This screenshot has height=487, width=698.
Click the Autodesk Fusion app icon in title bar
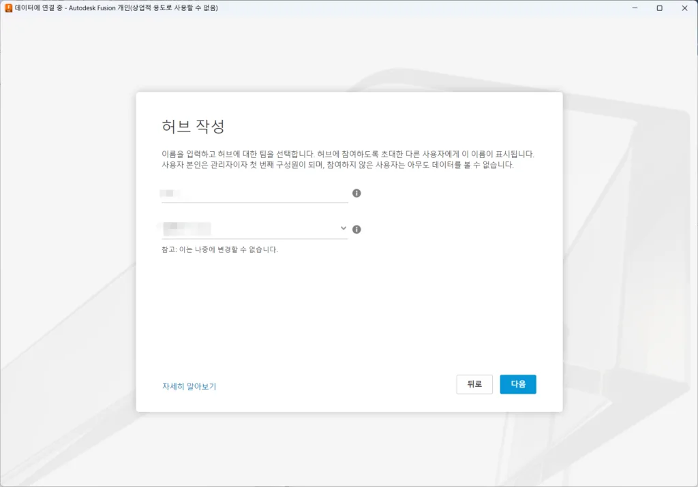pos(8,8)
